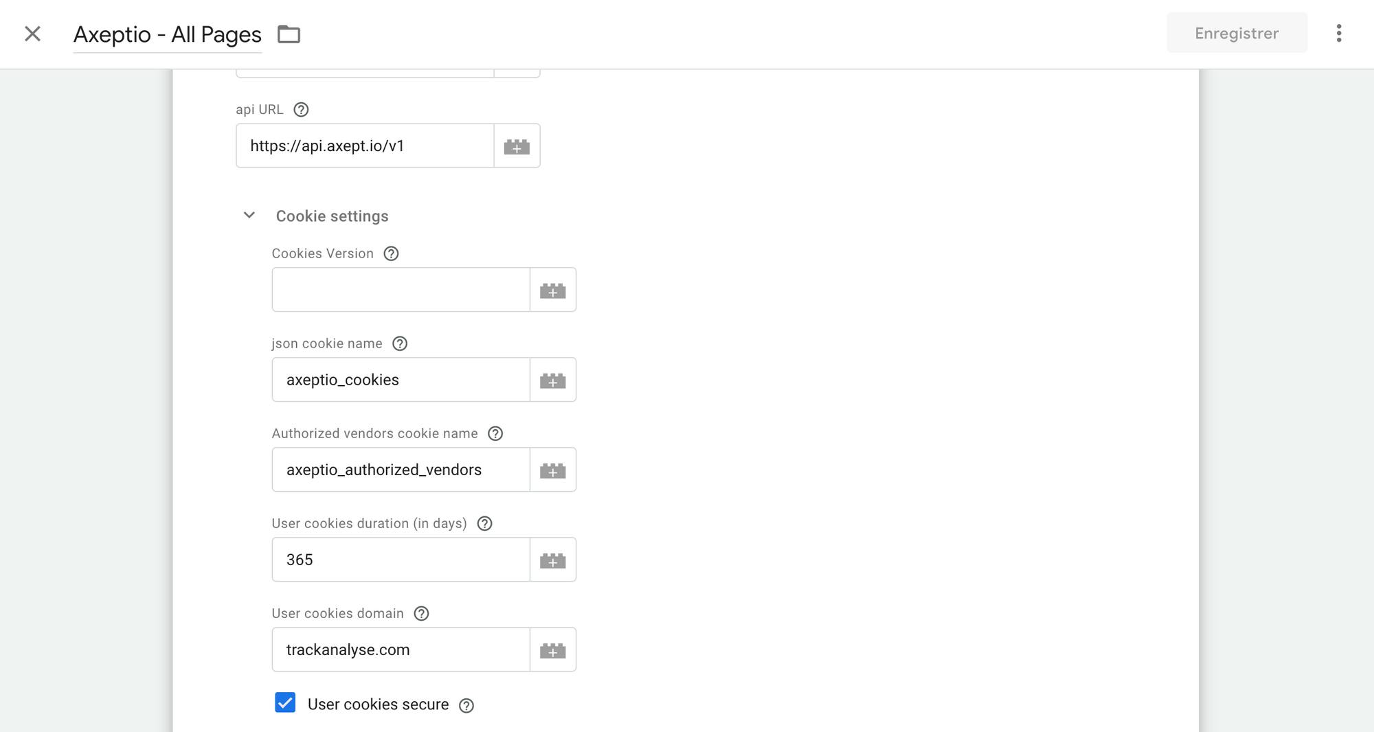The image size is (1374, 732).
Task: Uncheck the User cookies secure checkbox
Action: tap(285, 703)
